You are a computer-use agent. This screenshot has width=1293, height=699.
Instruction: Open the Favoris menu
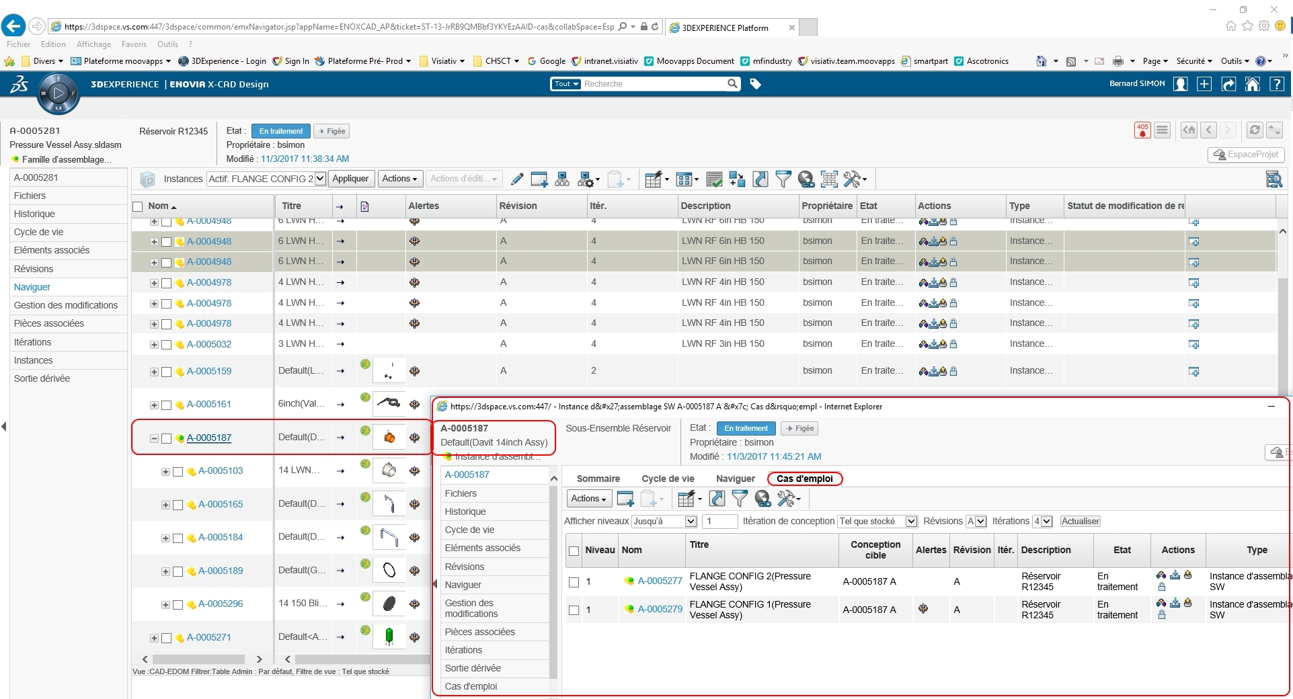tap(134, 44)
